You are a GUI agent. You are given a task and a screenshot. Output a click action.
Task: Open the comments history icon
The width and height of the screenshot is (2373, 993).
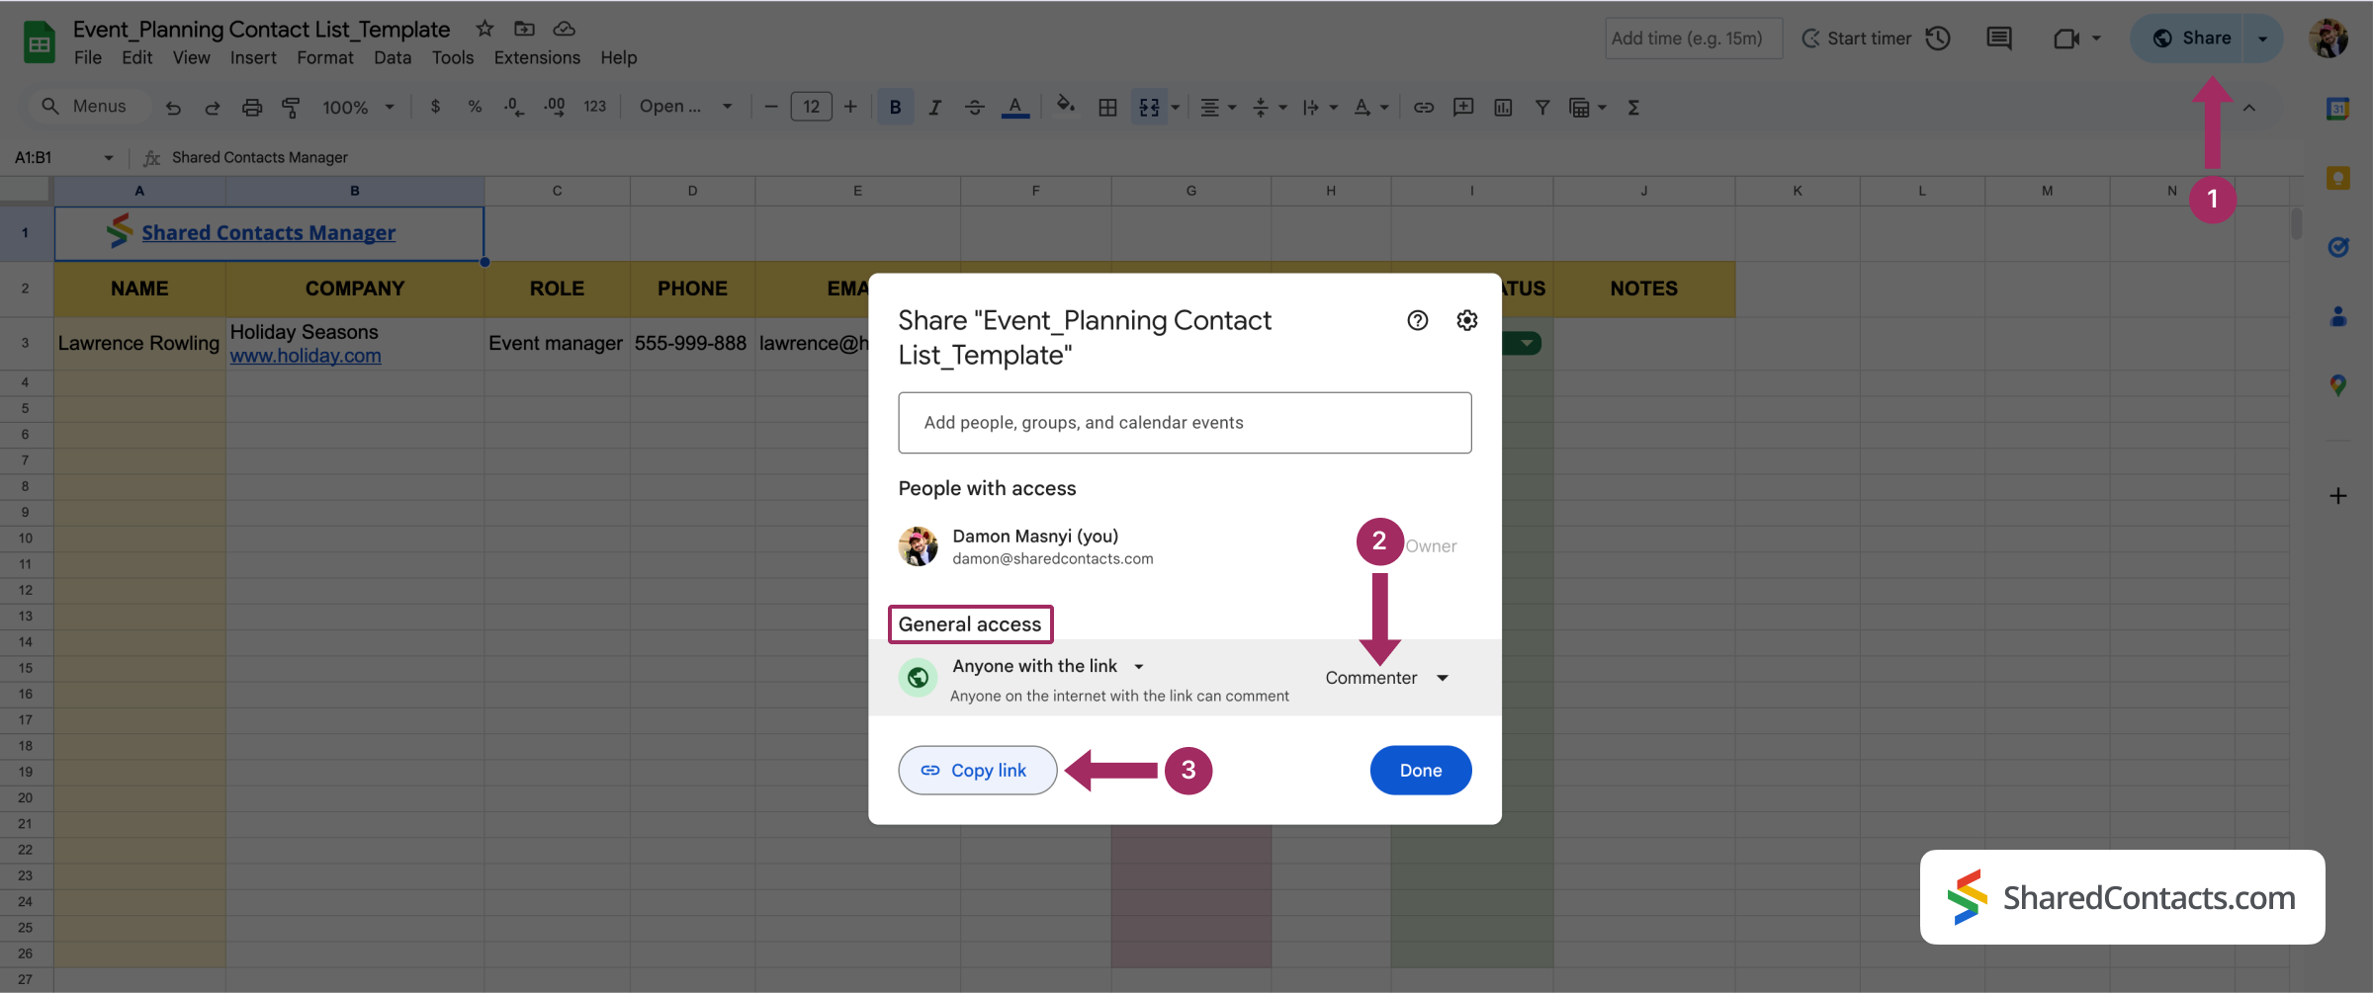1999,38
